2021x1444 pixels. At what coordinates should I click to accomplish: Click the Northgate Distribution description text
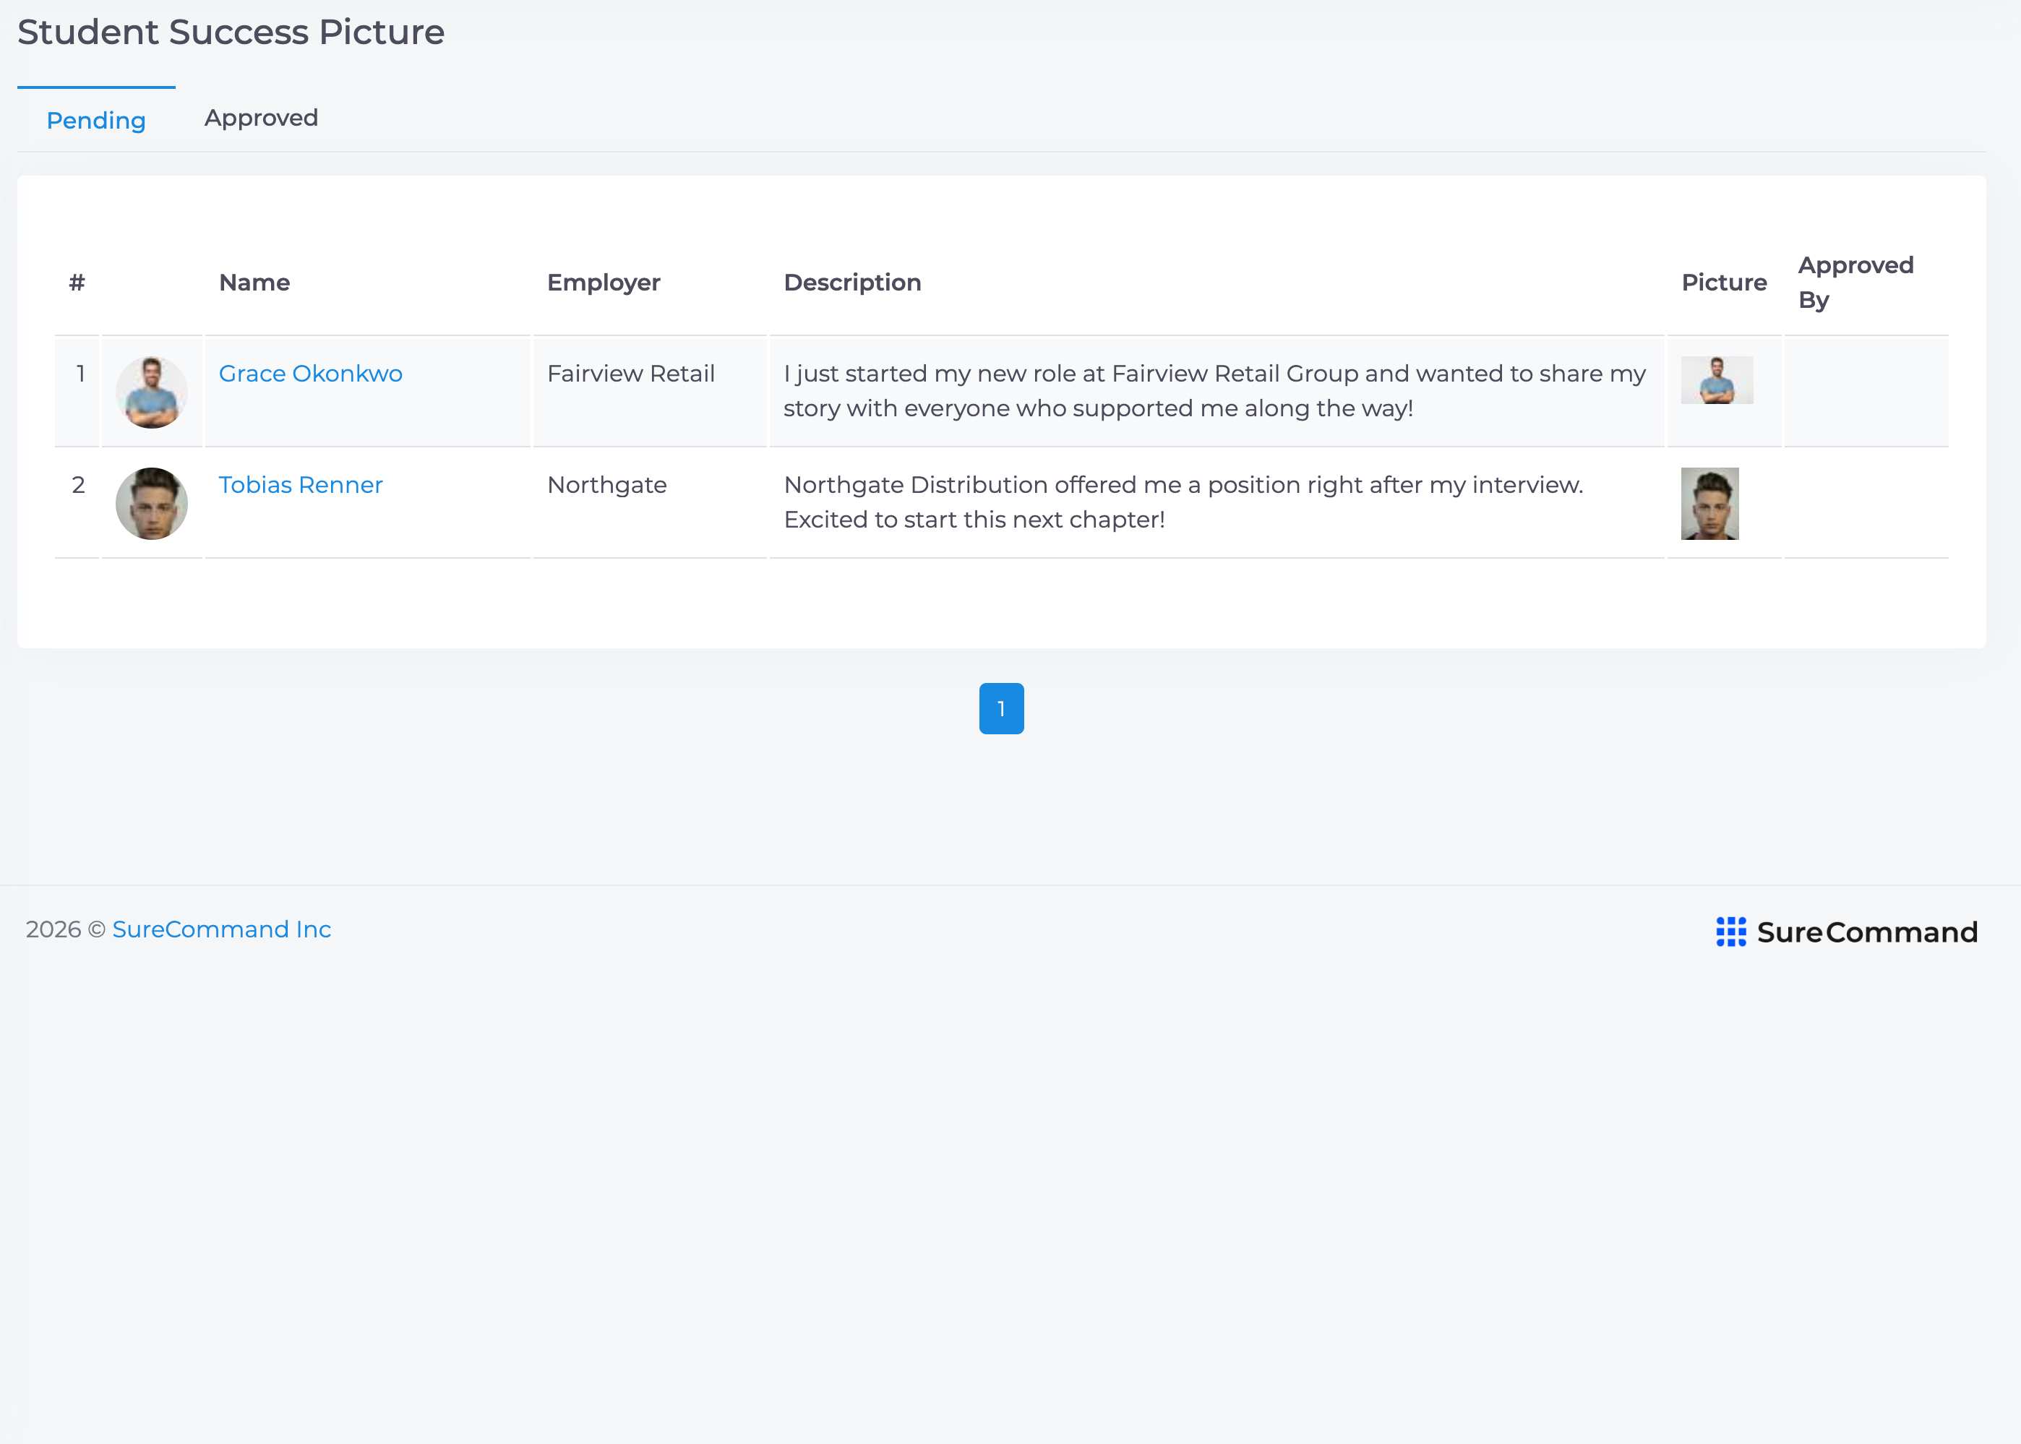pos(1183,502)
